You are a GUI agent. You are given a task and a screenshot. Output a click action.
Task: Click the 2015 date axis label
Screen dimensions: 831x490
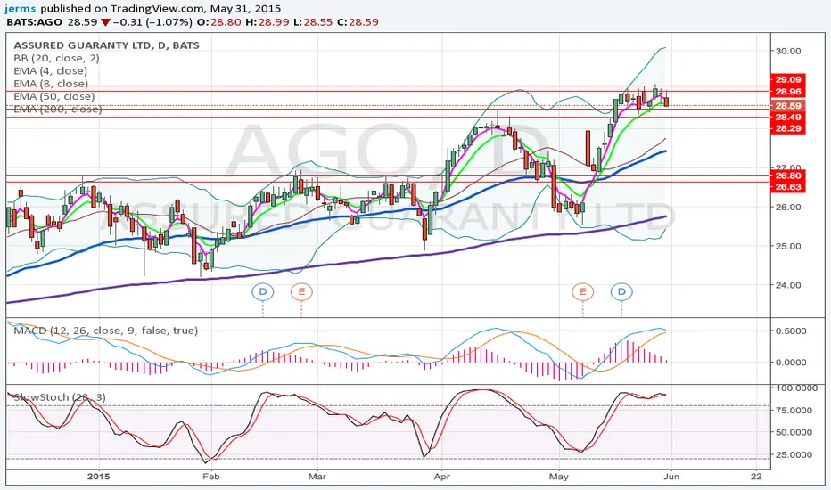(99, 477)
